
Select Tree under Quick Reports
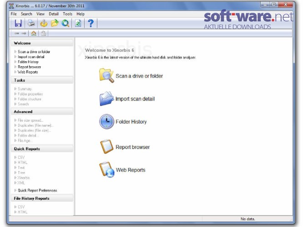pos(21,173)
